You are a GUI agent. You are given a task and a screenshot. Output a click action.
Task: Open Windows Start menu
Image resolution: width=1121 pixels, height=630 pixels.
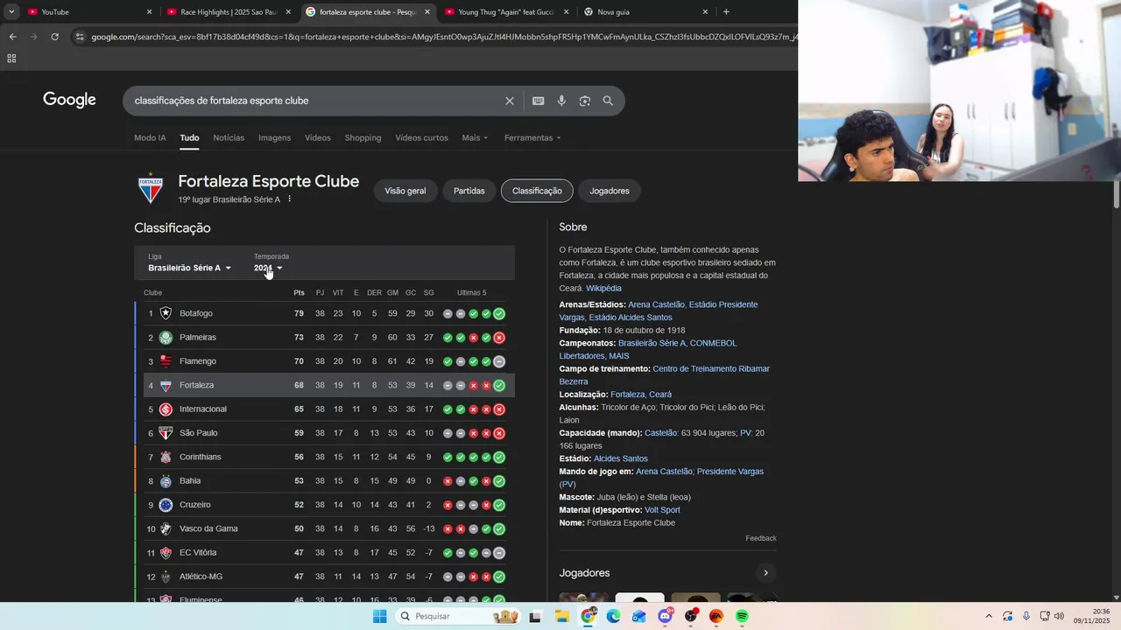coord(379,617)
